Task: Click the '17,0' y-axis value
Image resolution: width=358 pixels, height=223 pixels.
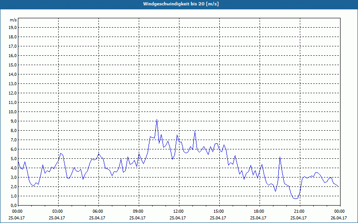Action: click(x=13, y=46)
